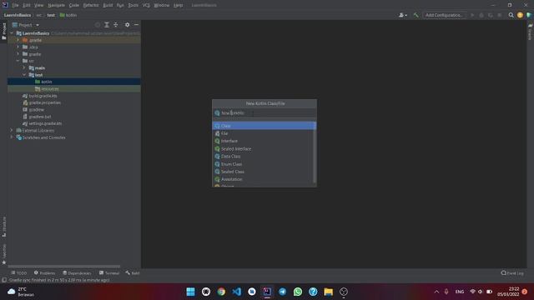534x300 pixels.
Task: Select gradlew file in project tree
Action: (x=36, y=109)
